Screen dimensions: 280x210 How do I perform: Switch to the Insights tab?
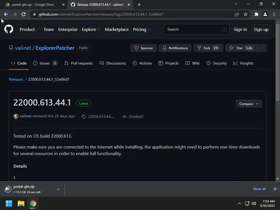click(x=243, y=63)
